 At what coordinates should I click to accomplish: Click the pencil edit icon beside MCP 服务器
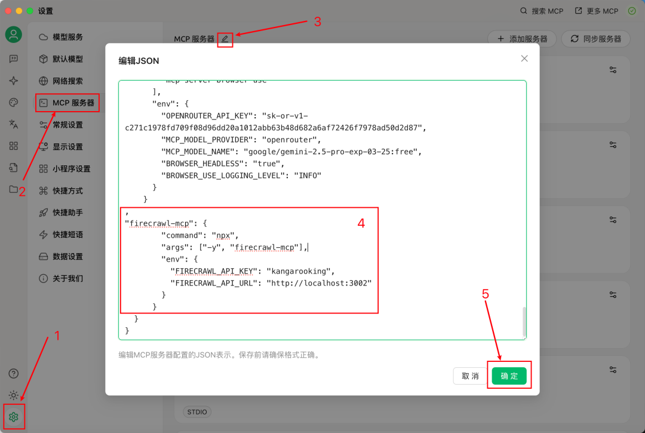coord(225,39)
